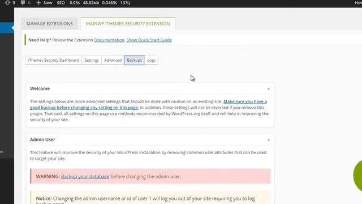Switch to the Settings tab
Screen dimensions: 362x204
[92, 60]
